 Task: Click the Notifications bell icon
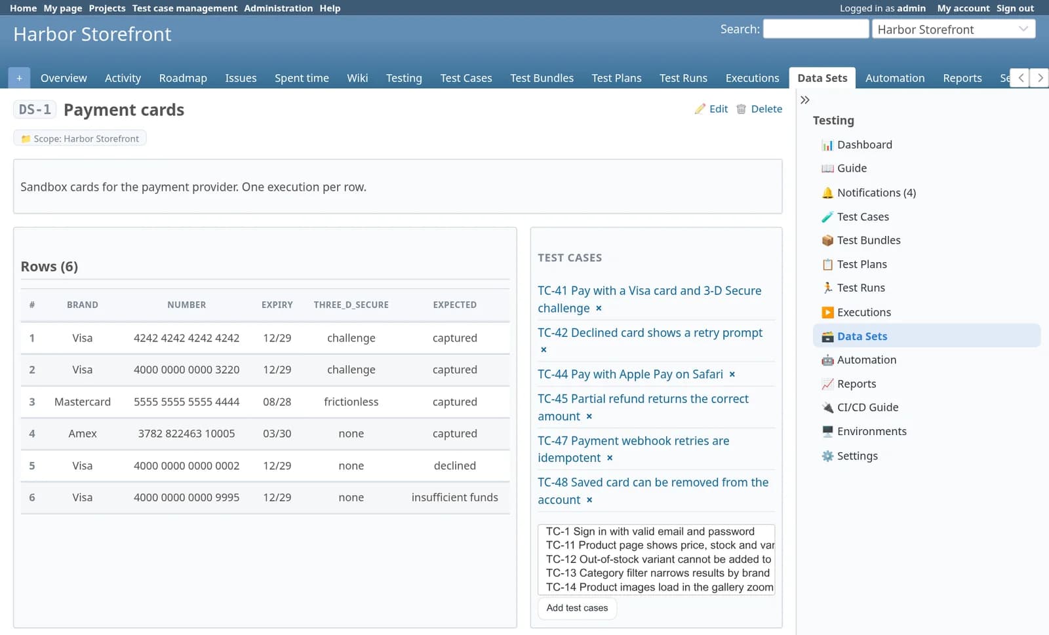[x=827, y=193]
